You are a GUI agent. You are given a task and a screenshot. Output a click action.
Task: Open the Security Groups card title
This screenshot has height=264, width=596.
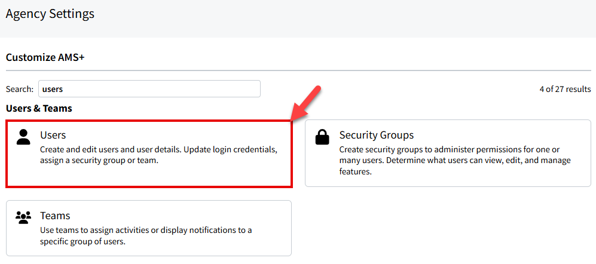tap(376, 135)
